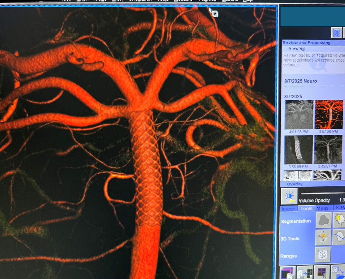
Task: Open the 4:01:08 PM thumbnail
Action: 299,115
